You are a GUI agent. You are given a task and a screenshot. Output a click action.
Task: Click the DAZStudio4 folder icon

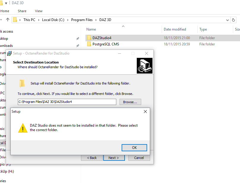pyautogui.click(x=89, y=38)
